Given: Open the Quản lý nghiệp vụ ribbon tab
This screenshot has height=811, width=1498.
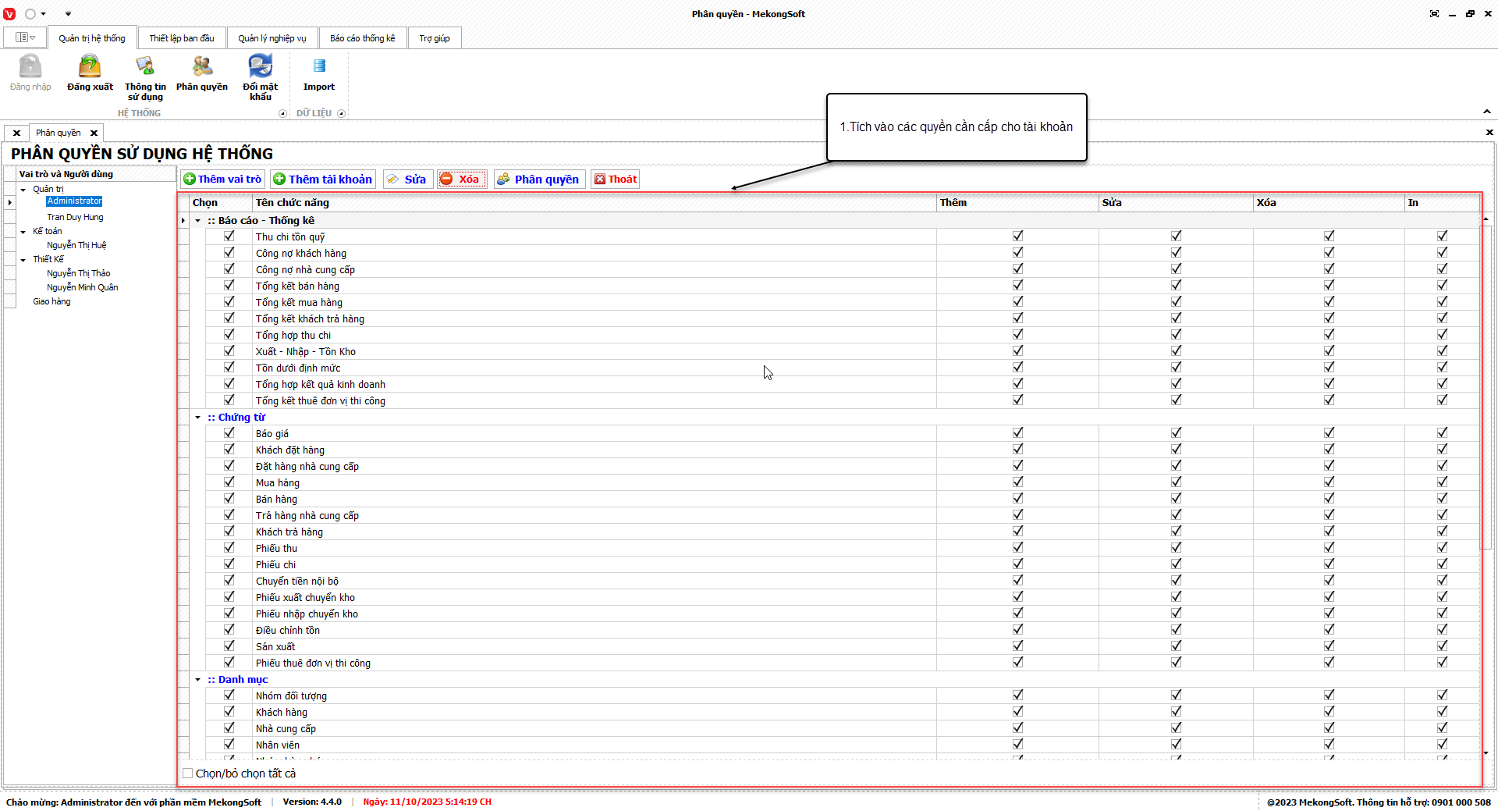Looking at the screenshot, I should (x=272, y=38).
